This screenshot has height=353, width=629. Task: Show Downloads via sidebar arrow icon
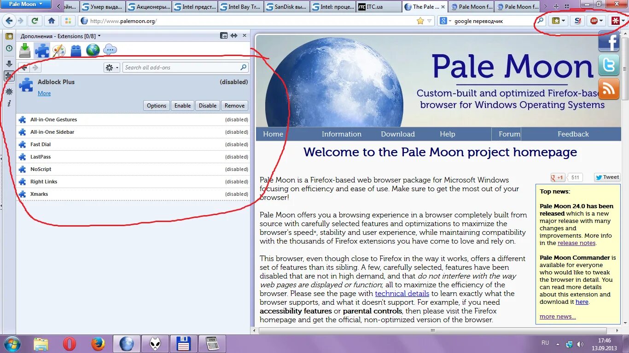pyautogui.click(x=9, y=64)
